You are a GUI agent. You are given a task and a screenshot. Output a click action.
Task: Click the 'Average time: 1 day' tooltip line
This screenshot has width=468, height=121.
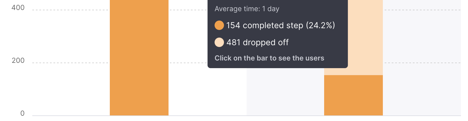pos(247,9)
